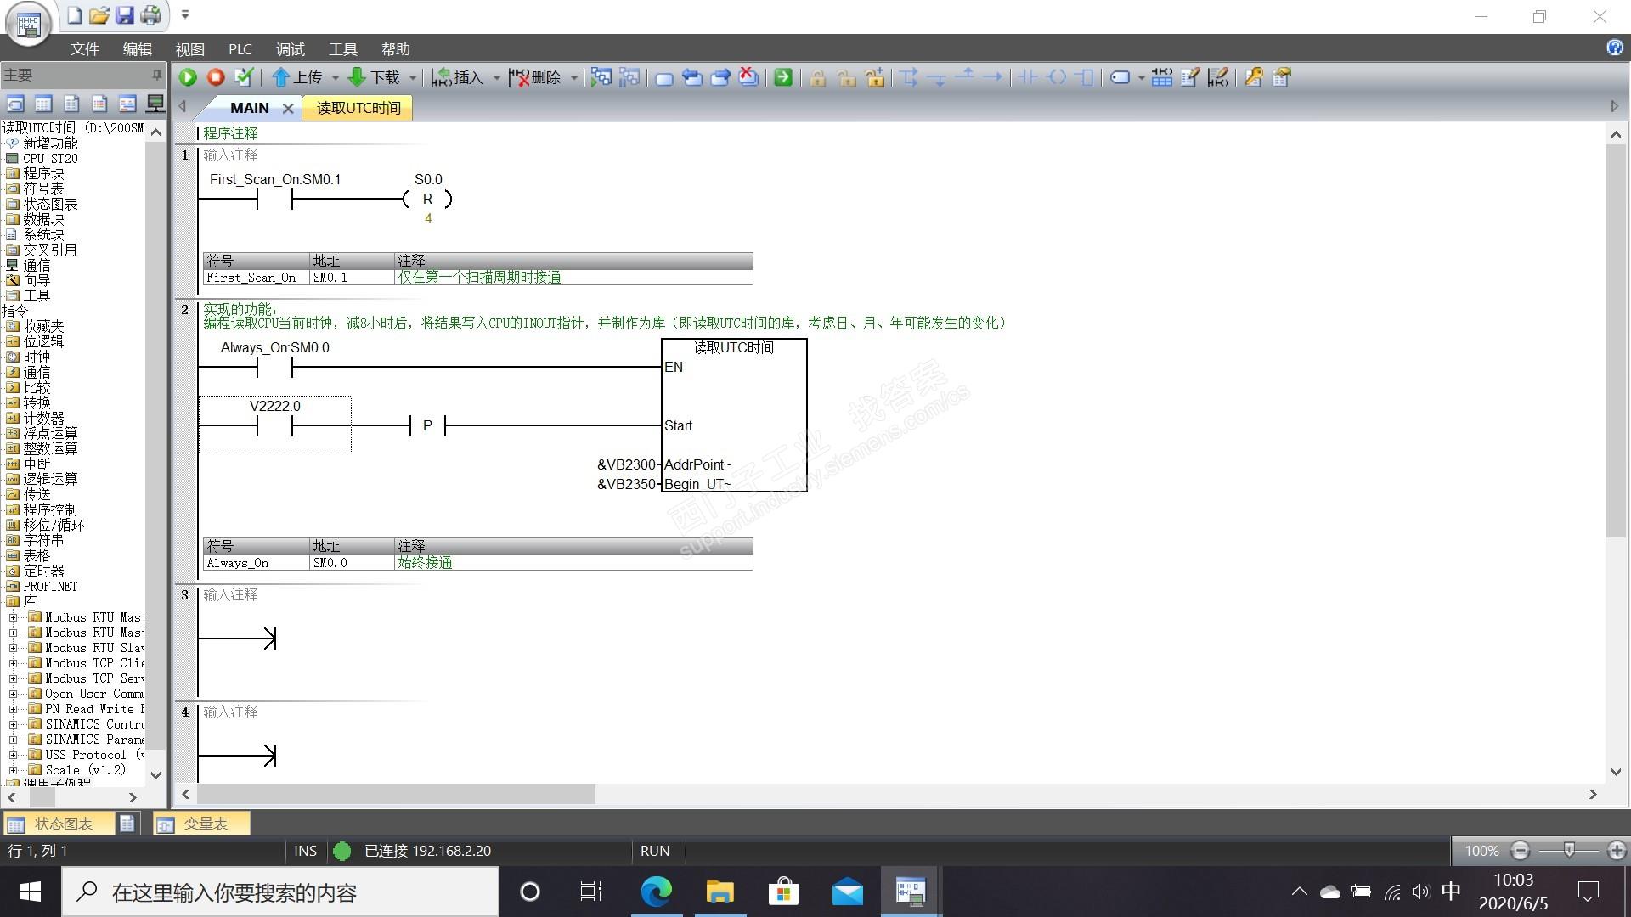Open the Delete (删除) dropdown arrow
1631x917 pixels.
574,78
